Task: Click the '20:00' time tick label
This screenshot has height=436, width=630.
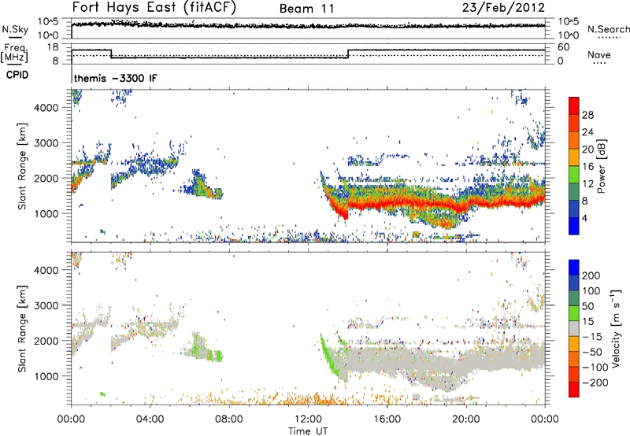Action: [465, 419]
